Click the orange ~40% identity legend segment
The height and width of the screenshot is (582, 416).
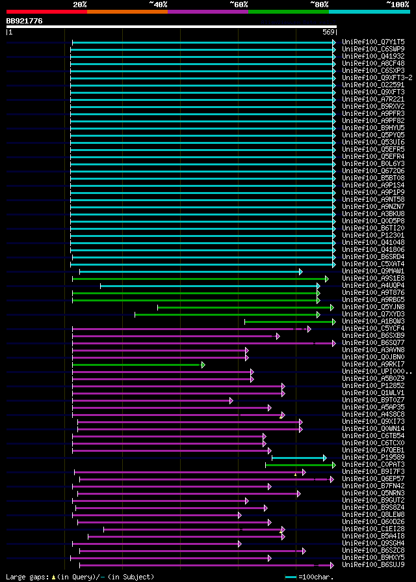coord(127,12)
